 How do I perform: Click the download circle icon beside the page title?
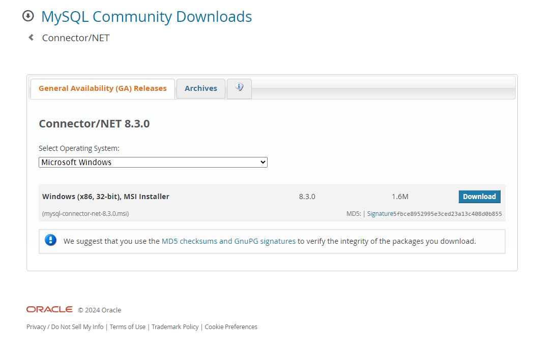28,16
